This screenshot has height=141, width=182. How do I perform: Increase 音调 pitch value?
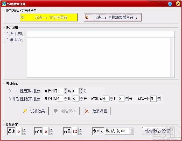pos(51,130)
